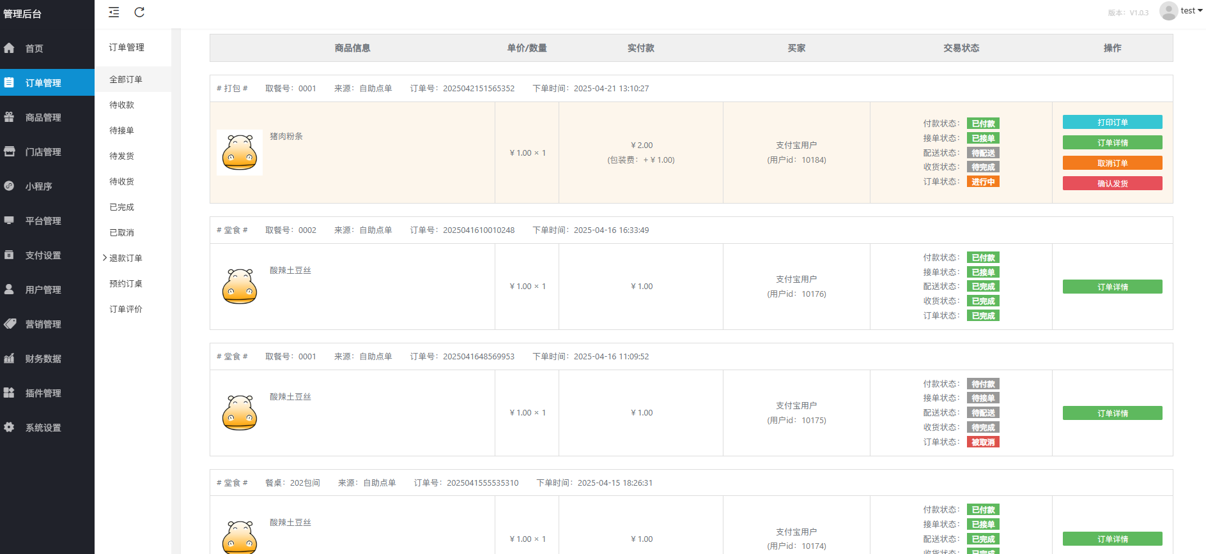Open the 财务数据 menu

tap(47, 359)
